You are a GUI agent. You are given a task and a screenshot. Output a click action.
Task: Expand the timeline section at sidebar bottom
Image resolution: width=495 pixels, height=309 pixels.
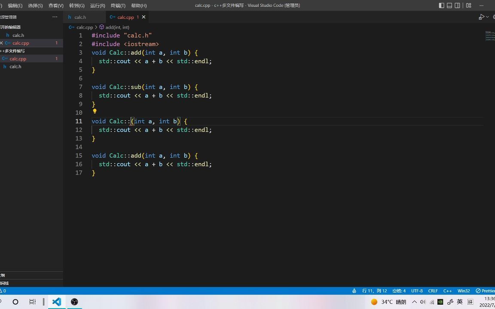31,283
